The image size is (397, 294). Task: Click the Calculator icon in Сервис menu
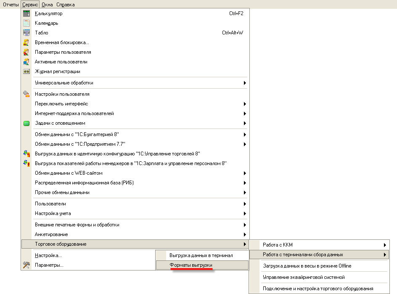(x=26, y=13)
